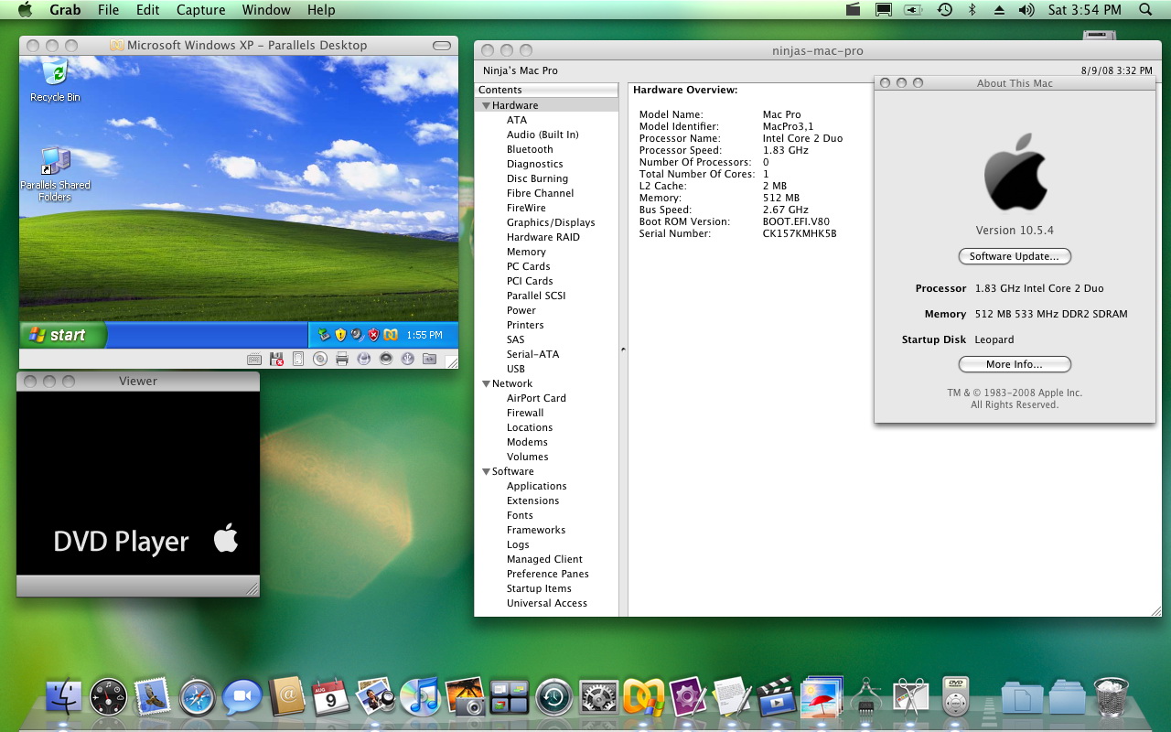Screen dimensions: 1171x732
Task: Select Graphics/Displays in the hardware list
Action: point(550,222)
